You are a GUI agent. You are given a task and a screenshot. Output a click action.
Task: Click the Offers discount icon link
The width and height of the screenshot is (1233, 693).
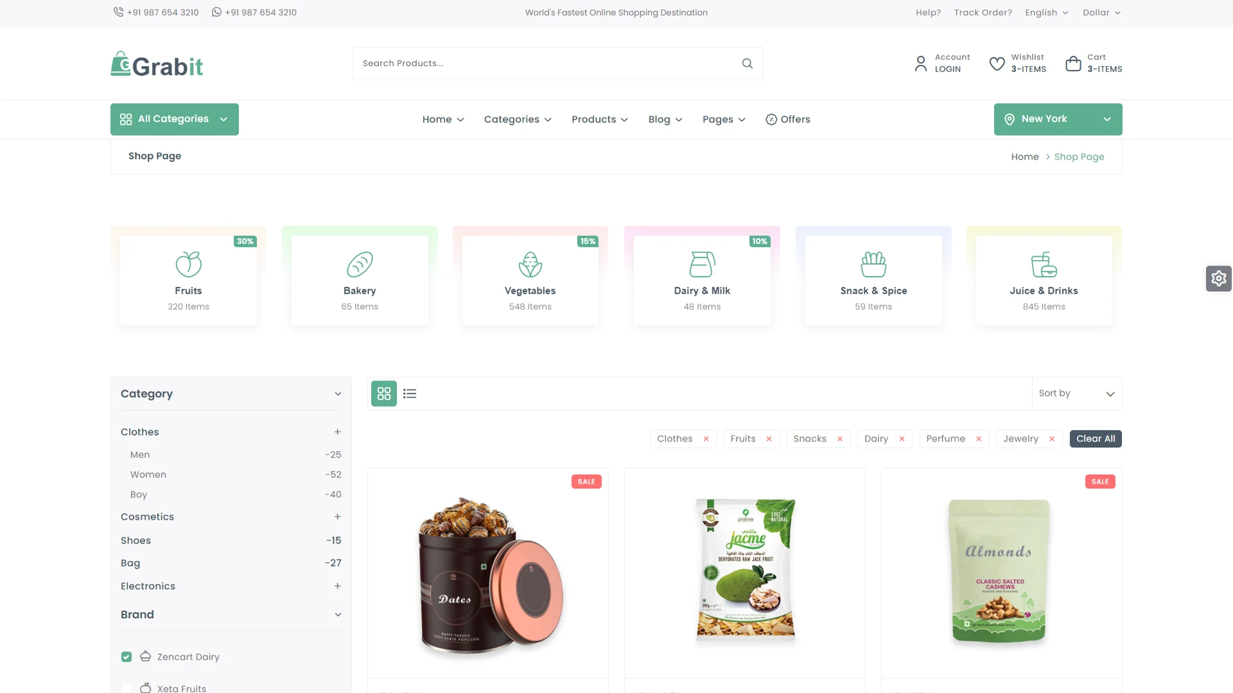point(787,119)
